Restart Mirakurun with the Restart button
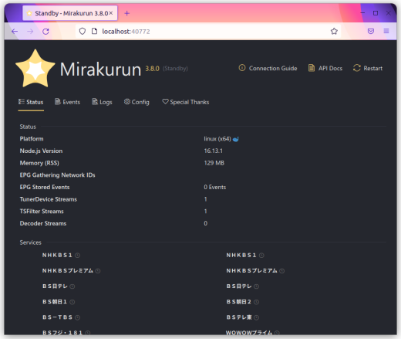Viewport: 401px width, 339px height. tap(368, 68)
